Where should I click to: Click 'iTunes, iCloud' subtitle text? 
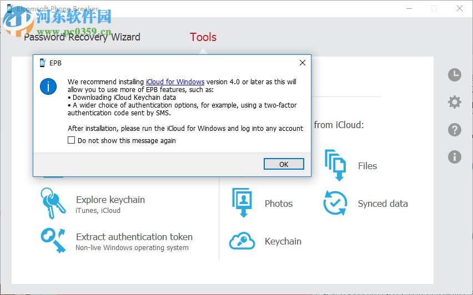tap(98, 210)
